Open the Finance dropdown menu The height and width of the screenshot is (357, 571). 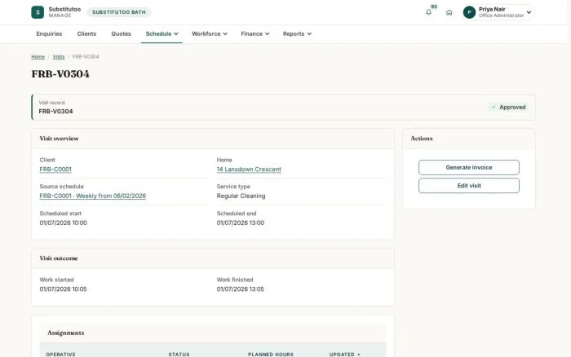pyautogui.click(x=255, y=34)
